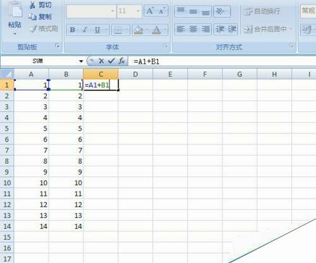
Task: Select row 1 header
Action: click(x=7, y=85)
